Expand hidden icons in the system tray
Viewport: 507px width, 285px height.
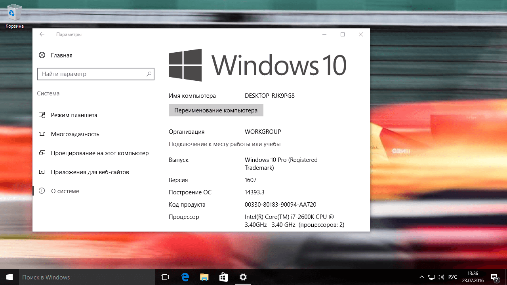[x=421, y=277]
